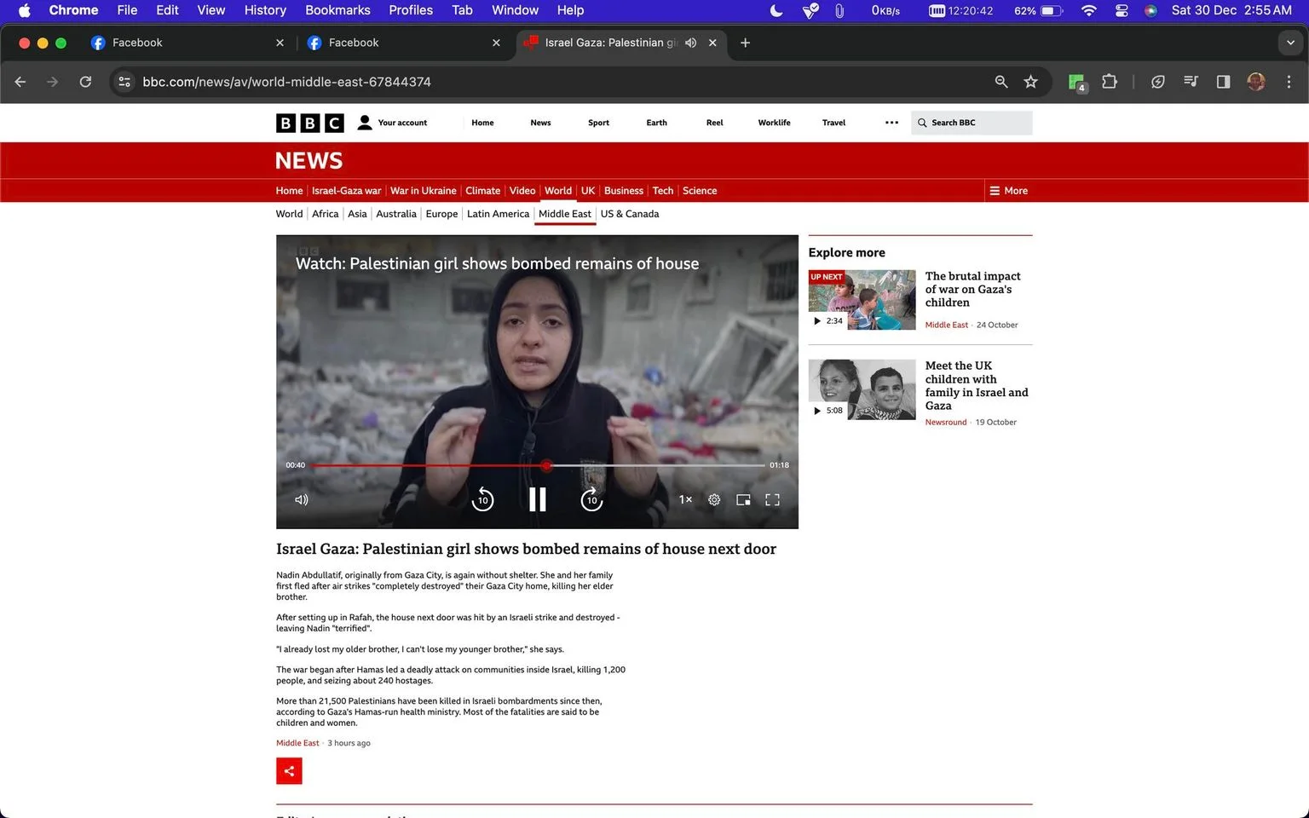Pause the video with the pause button
The width and height of the screenshot is (1309, 818).
[x=537, y=499]
